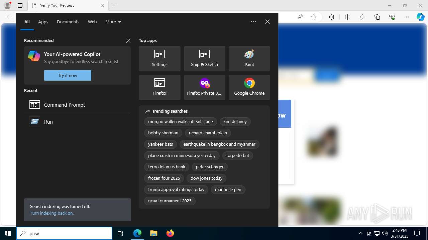Screen dimensions: 428x240
Task: Dismiss the Recommended Copilot card
Action: coord(128,41)
